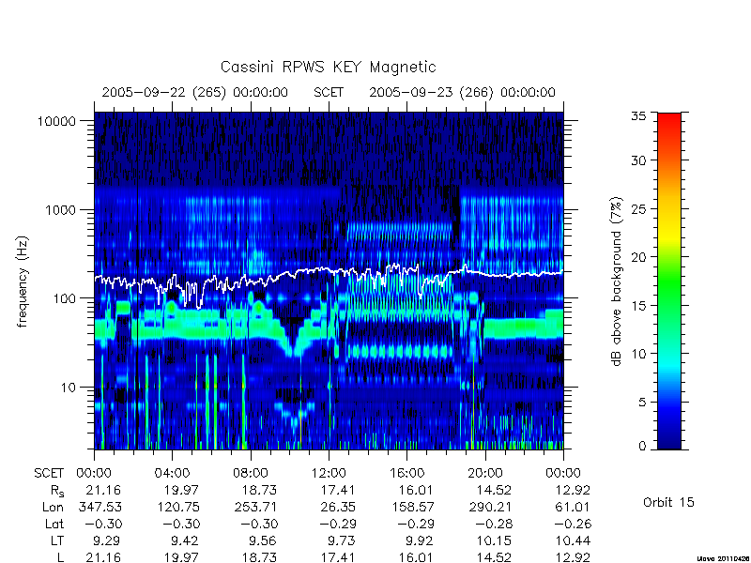This screenshot has width=751, height=563.
Task: Click the 100 frequency tick label
Action: coord(65,298)
